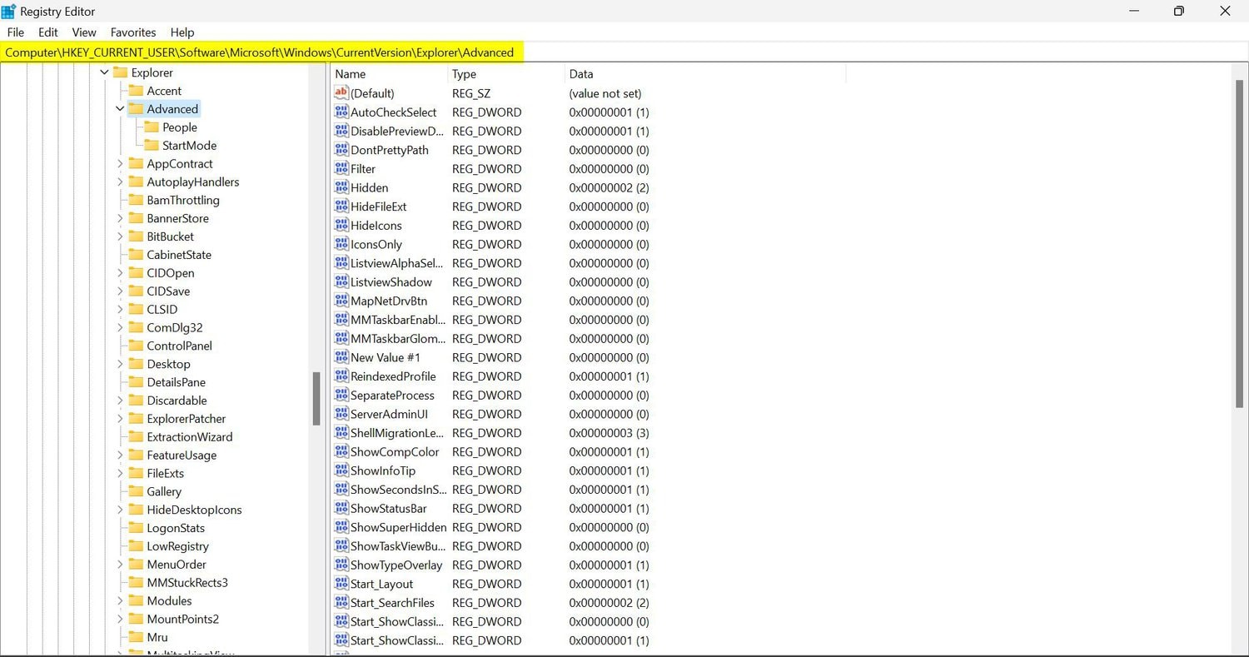Viewport: 1249px width, 657px height.
Task: Expand the AutoplayHandlers key
Action: pyautogui.click(x=120, y=182)
